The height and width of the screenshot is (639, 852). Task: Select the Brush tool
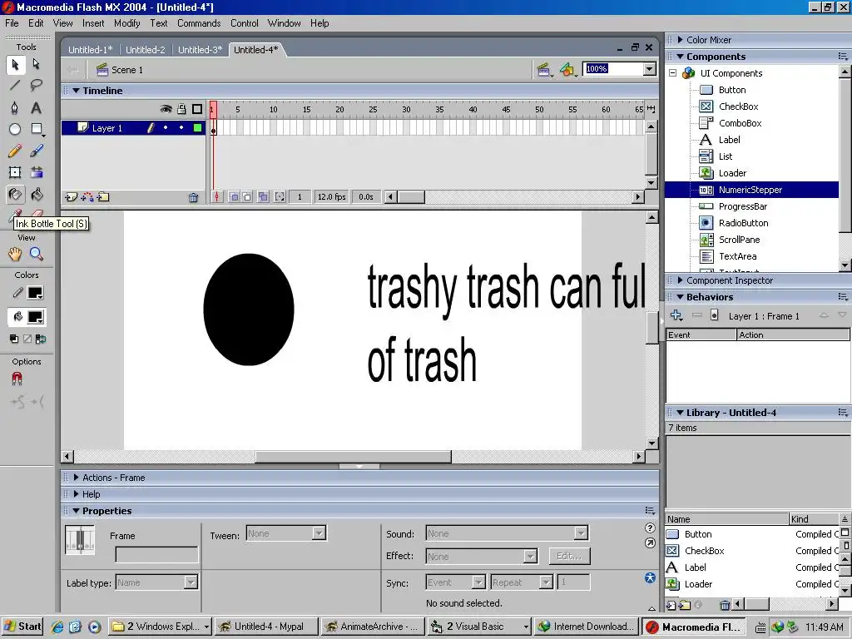coord(37,151)
